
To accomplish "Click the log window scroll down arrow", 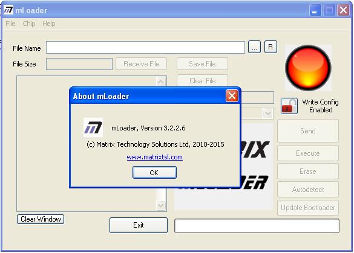I will pyautogui.click(x=160, y=205).
